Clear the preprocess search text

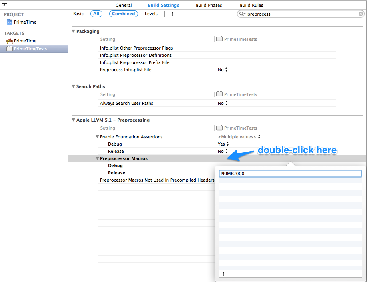coord(361,14)
